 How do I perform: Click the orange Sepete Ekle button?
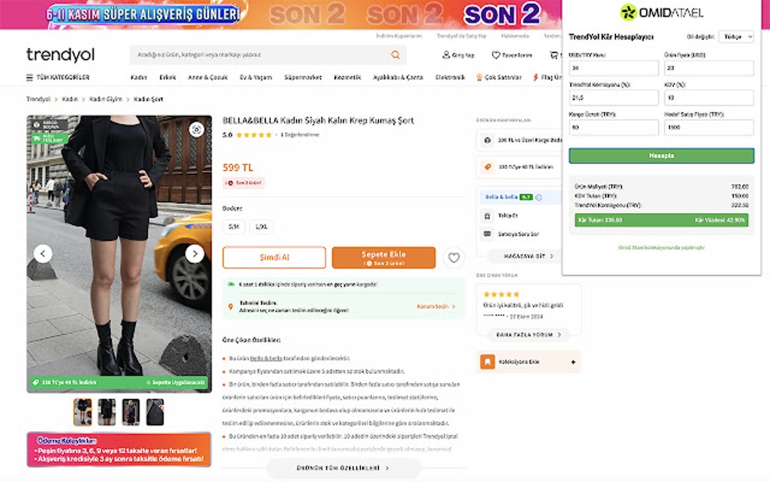[x=383, y=258]
